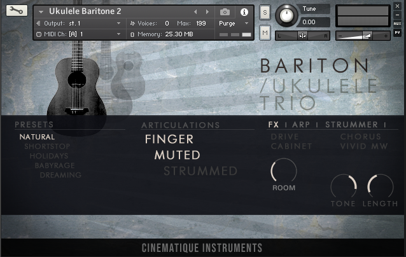Image resolution: width=406 pixels, height=257 pixels.
Task: Open the instrument name dropdown arrow
Action: (41, 12)
